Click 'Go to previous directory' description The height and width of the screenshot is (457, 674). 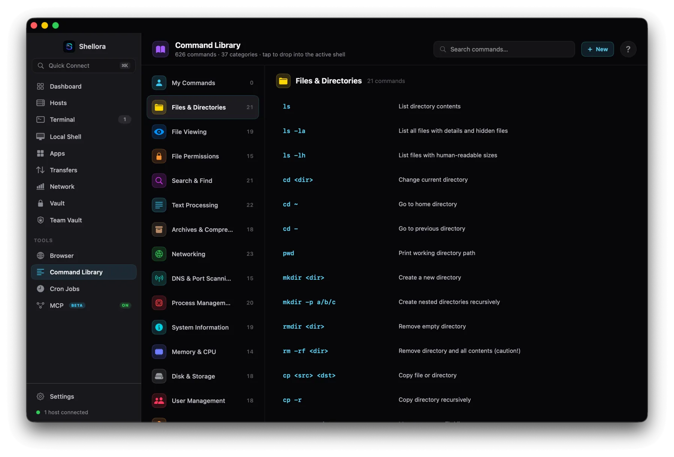pos(432,228)
